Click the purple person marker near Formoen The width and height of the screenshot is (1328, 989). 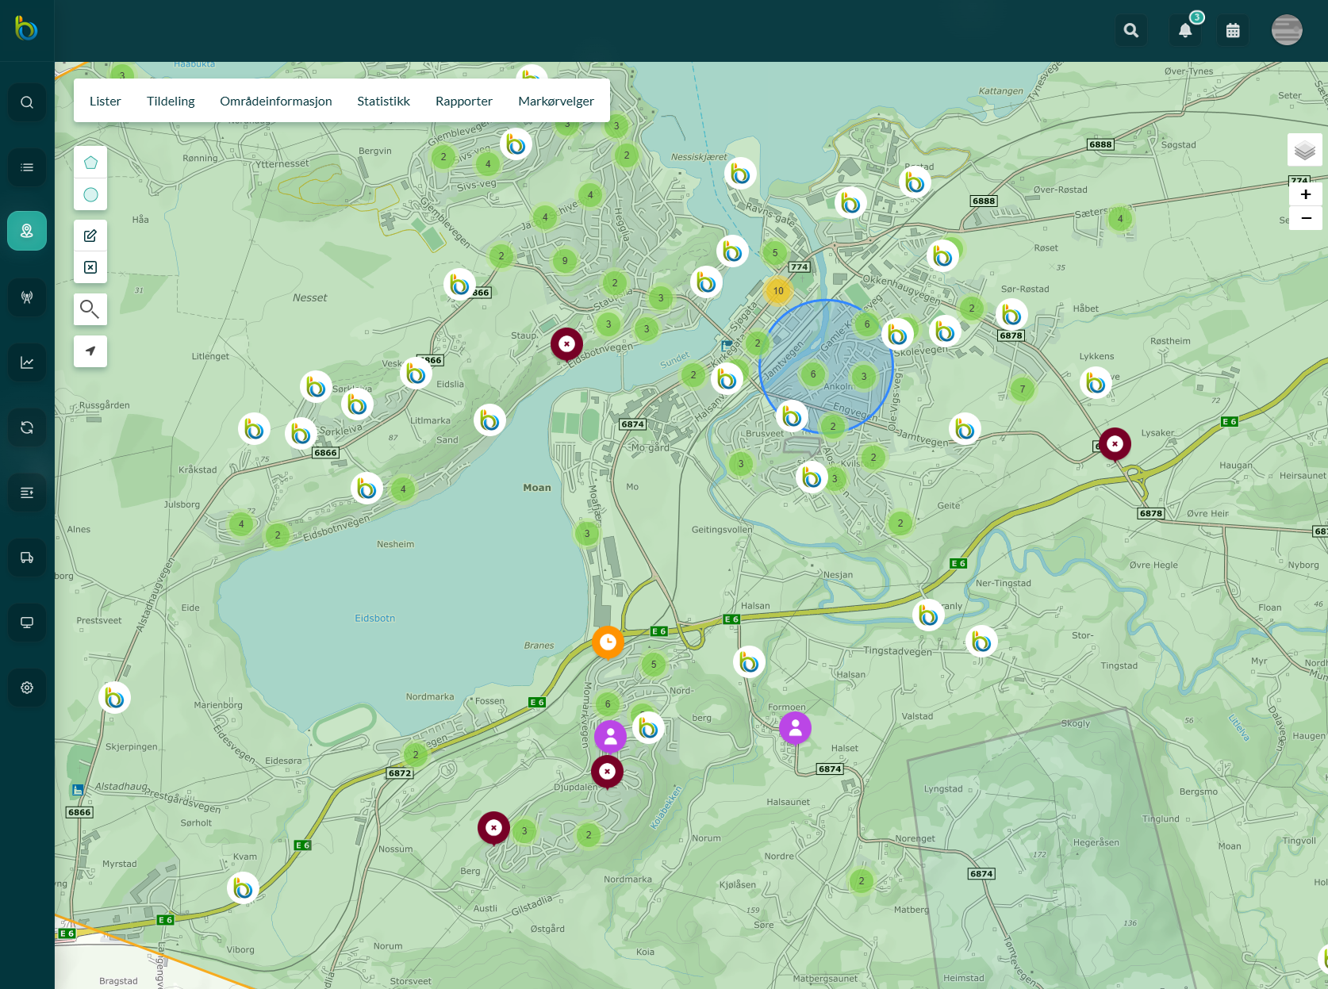coord(795,730)
